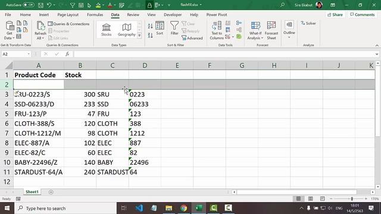Click Sort A to Z icon
This screenshot has width=381, height=214.
click(x=151, y=26)
